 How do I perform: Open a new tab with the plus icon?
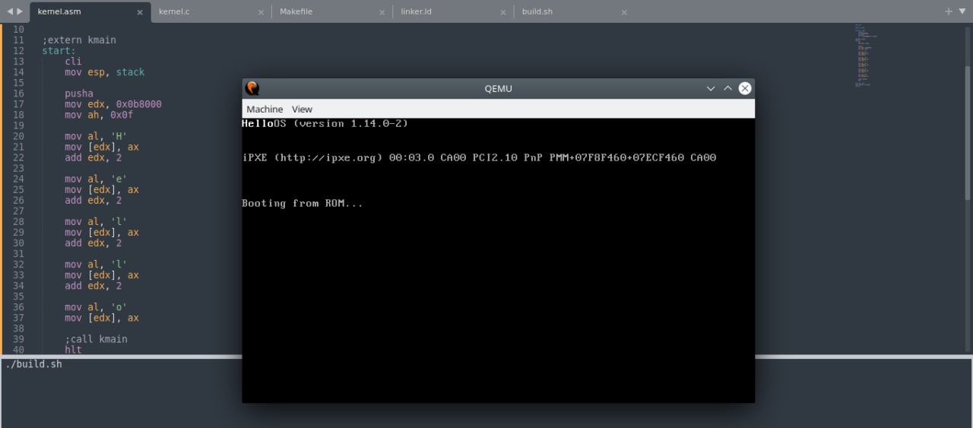(949, 11)
